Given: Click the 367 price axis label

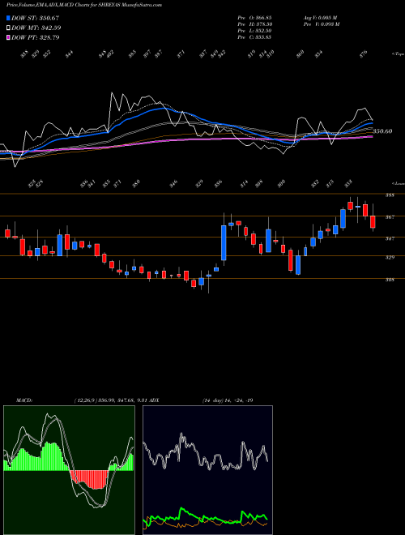Looking at the screenshot, I should pyautogui.click(x=390, y=217).
